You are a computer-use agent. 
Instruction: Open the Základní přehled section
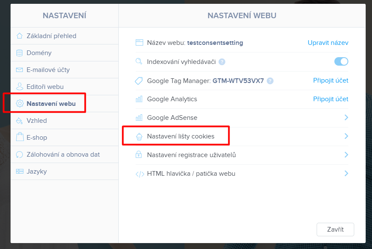coord(65,36)
